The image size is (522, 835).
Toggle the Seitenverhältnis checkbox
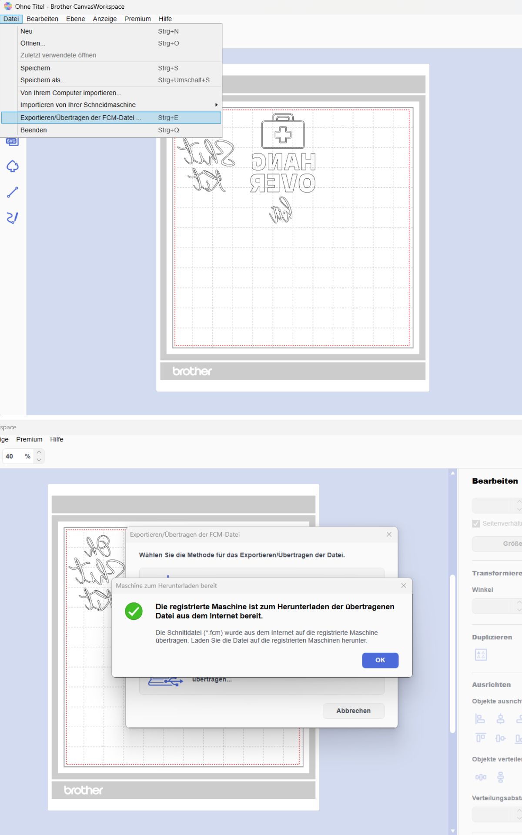(476, 523)
